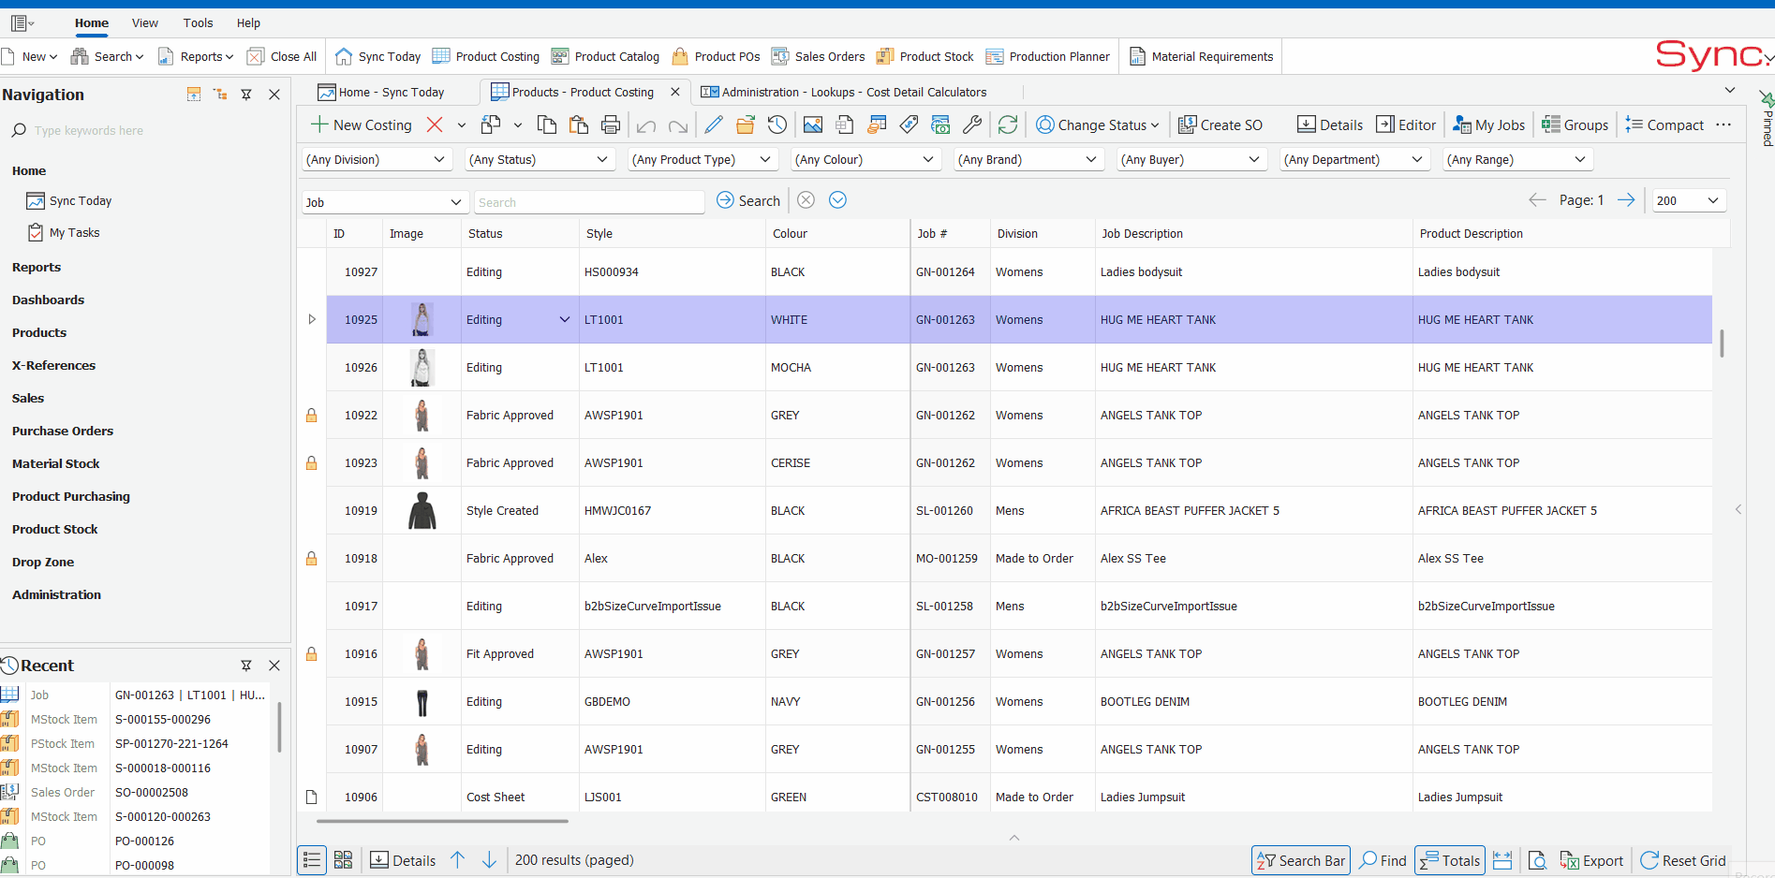The width and height of the screenshot is (1775, 878).
Task: Open the Any Status filter dropdown
Action: (x=540, y=160)
